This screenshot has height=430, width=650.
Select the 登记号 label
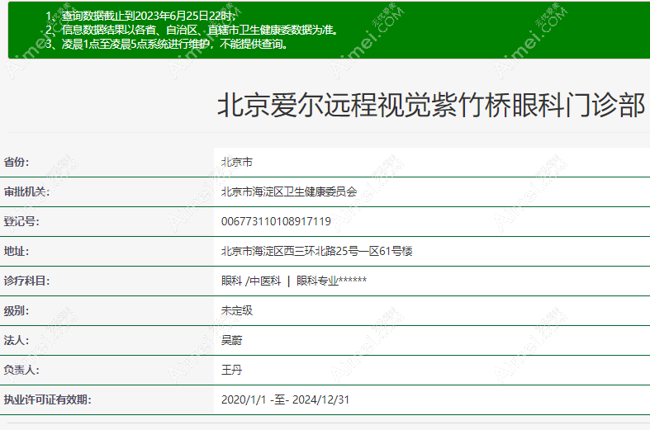[x=21, y=222]
